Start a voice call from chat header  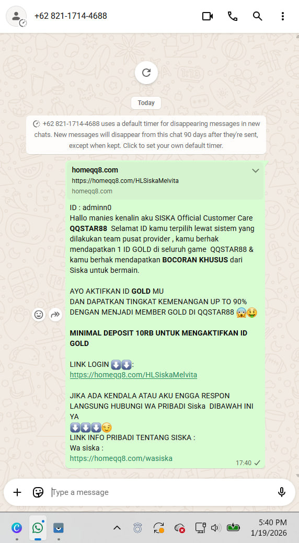[233, 16]
